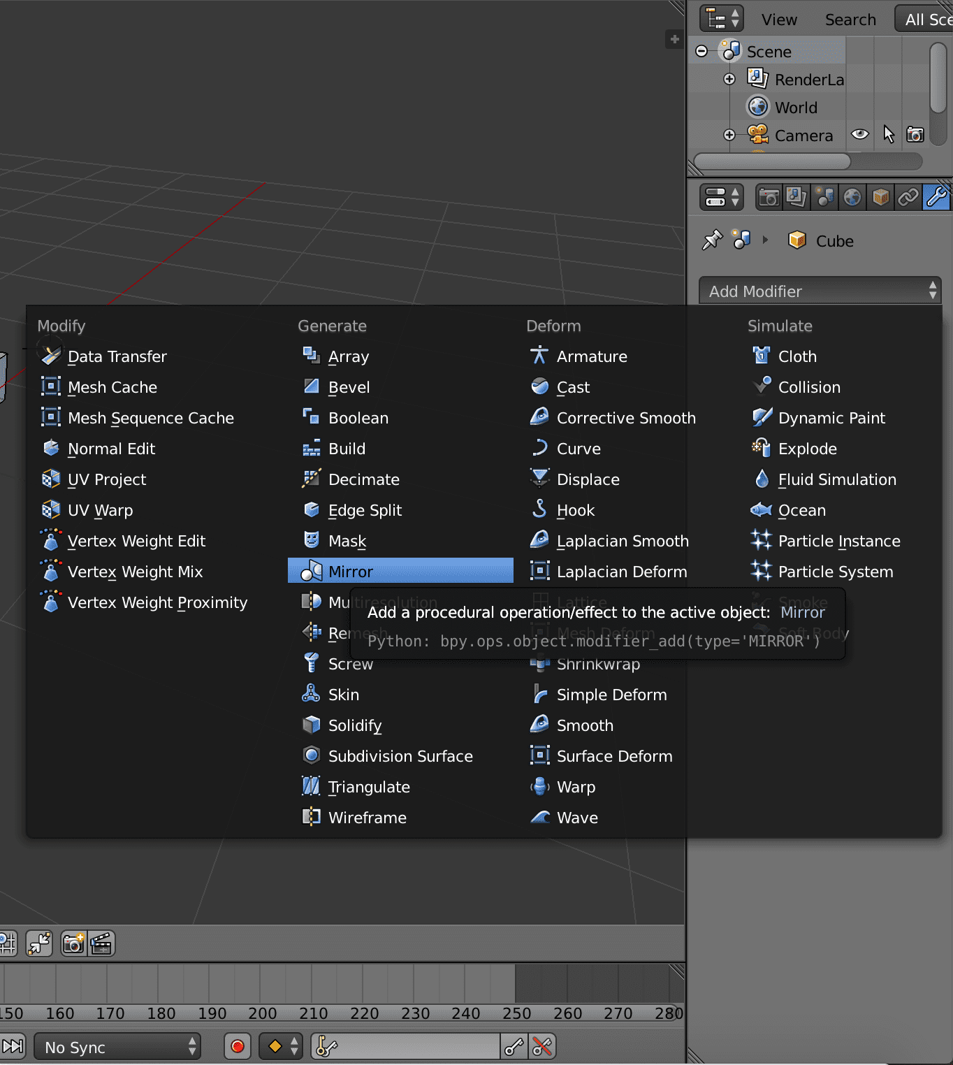The image size is (953, 1065).
Task: Select the Displace modifier
Action: [x=627, y=479]
